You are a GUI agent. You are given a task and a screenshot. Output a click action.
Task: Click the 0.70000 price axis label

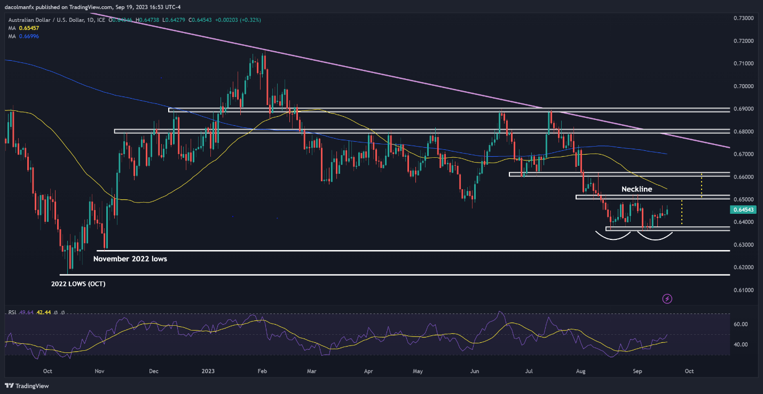pos(743,86)
